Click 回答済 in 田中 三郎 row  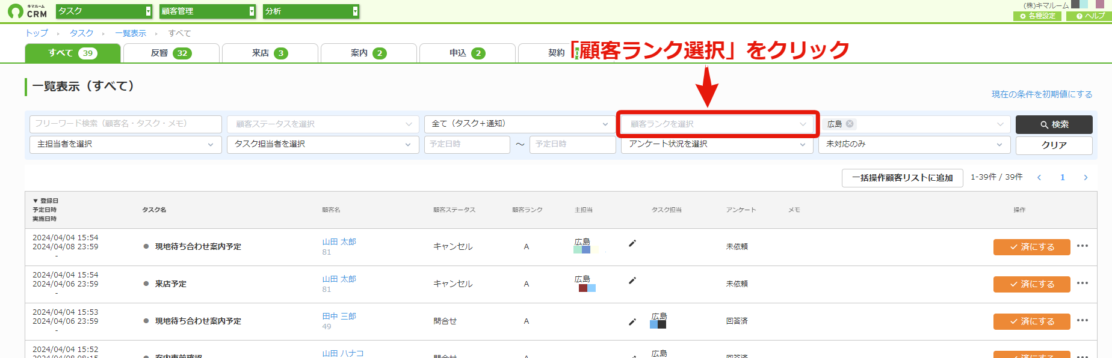[x=737, y=321]
